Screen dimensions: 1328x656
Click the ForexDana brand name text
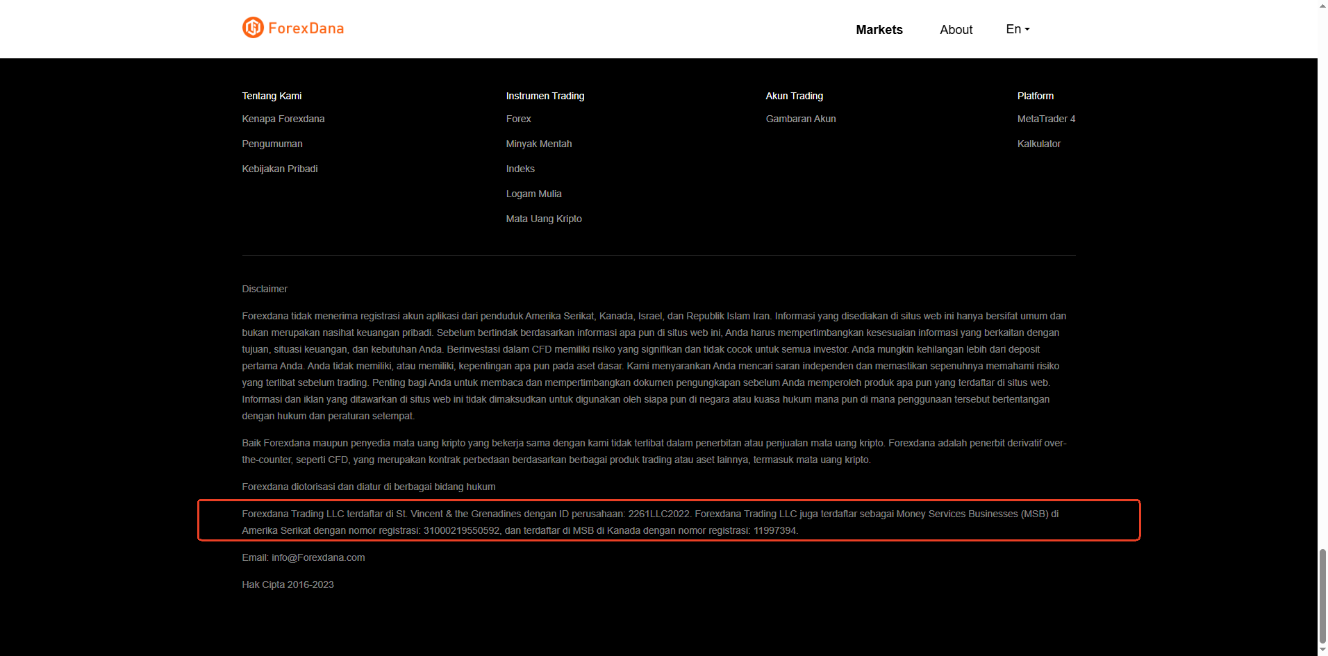pyautogui.click(x=306, y=28)
